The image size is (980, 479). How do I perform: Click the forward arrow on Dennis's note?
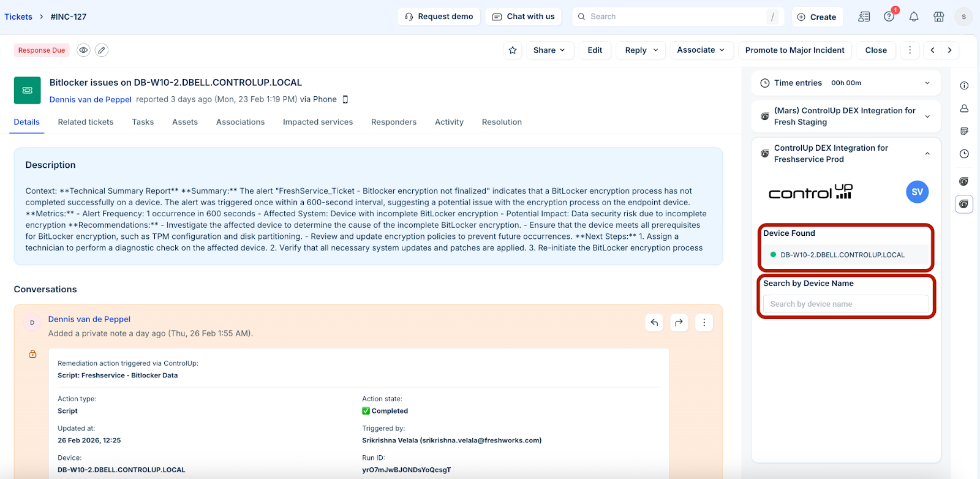(679, 322)
